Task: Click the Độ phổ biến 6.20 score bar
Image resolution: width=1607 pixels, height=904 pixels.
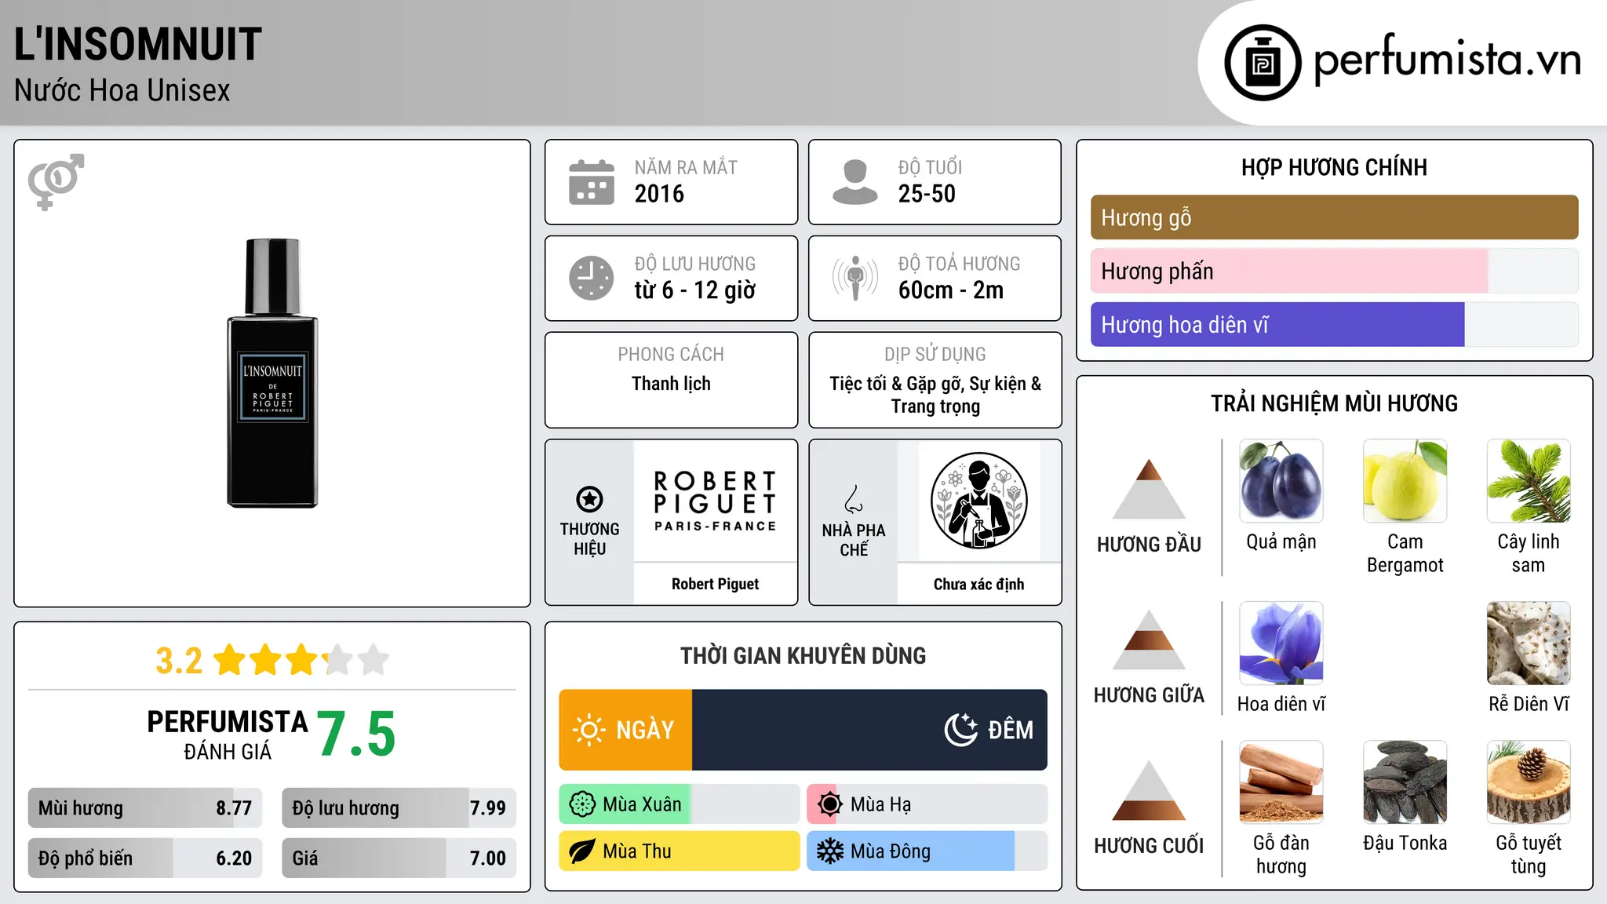Action: tap(145, 858)
